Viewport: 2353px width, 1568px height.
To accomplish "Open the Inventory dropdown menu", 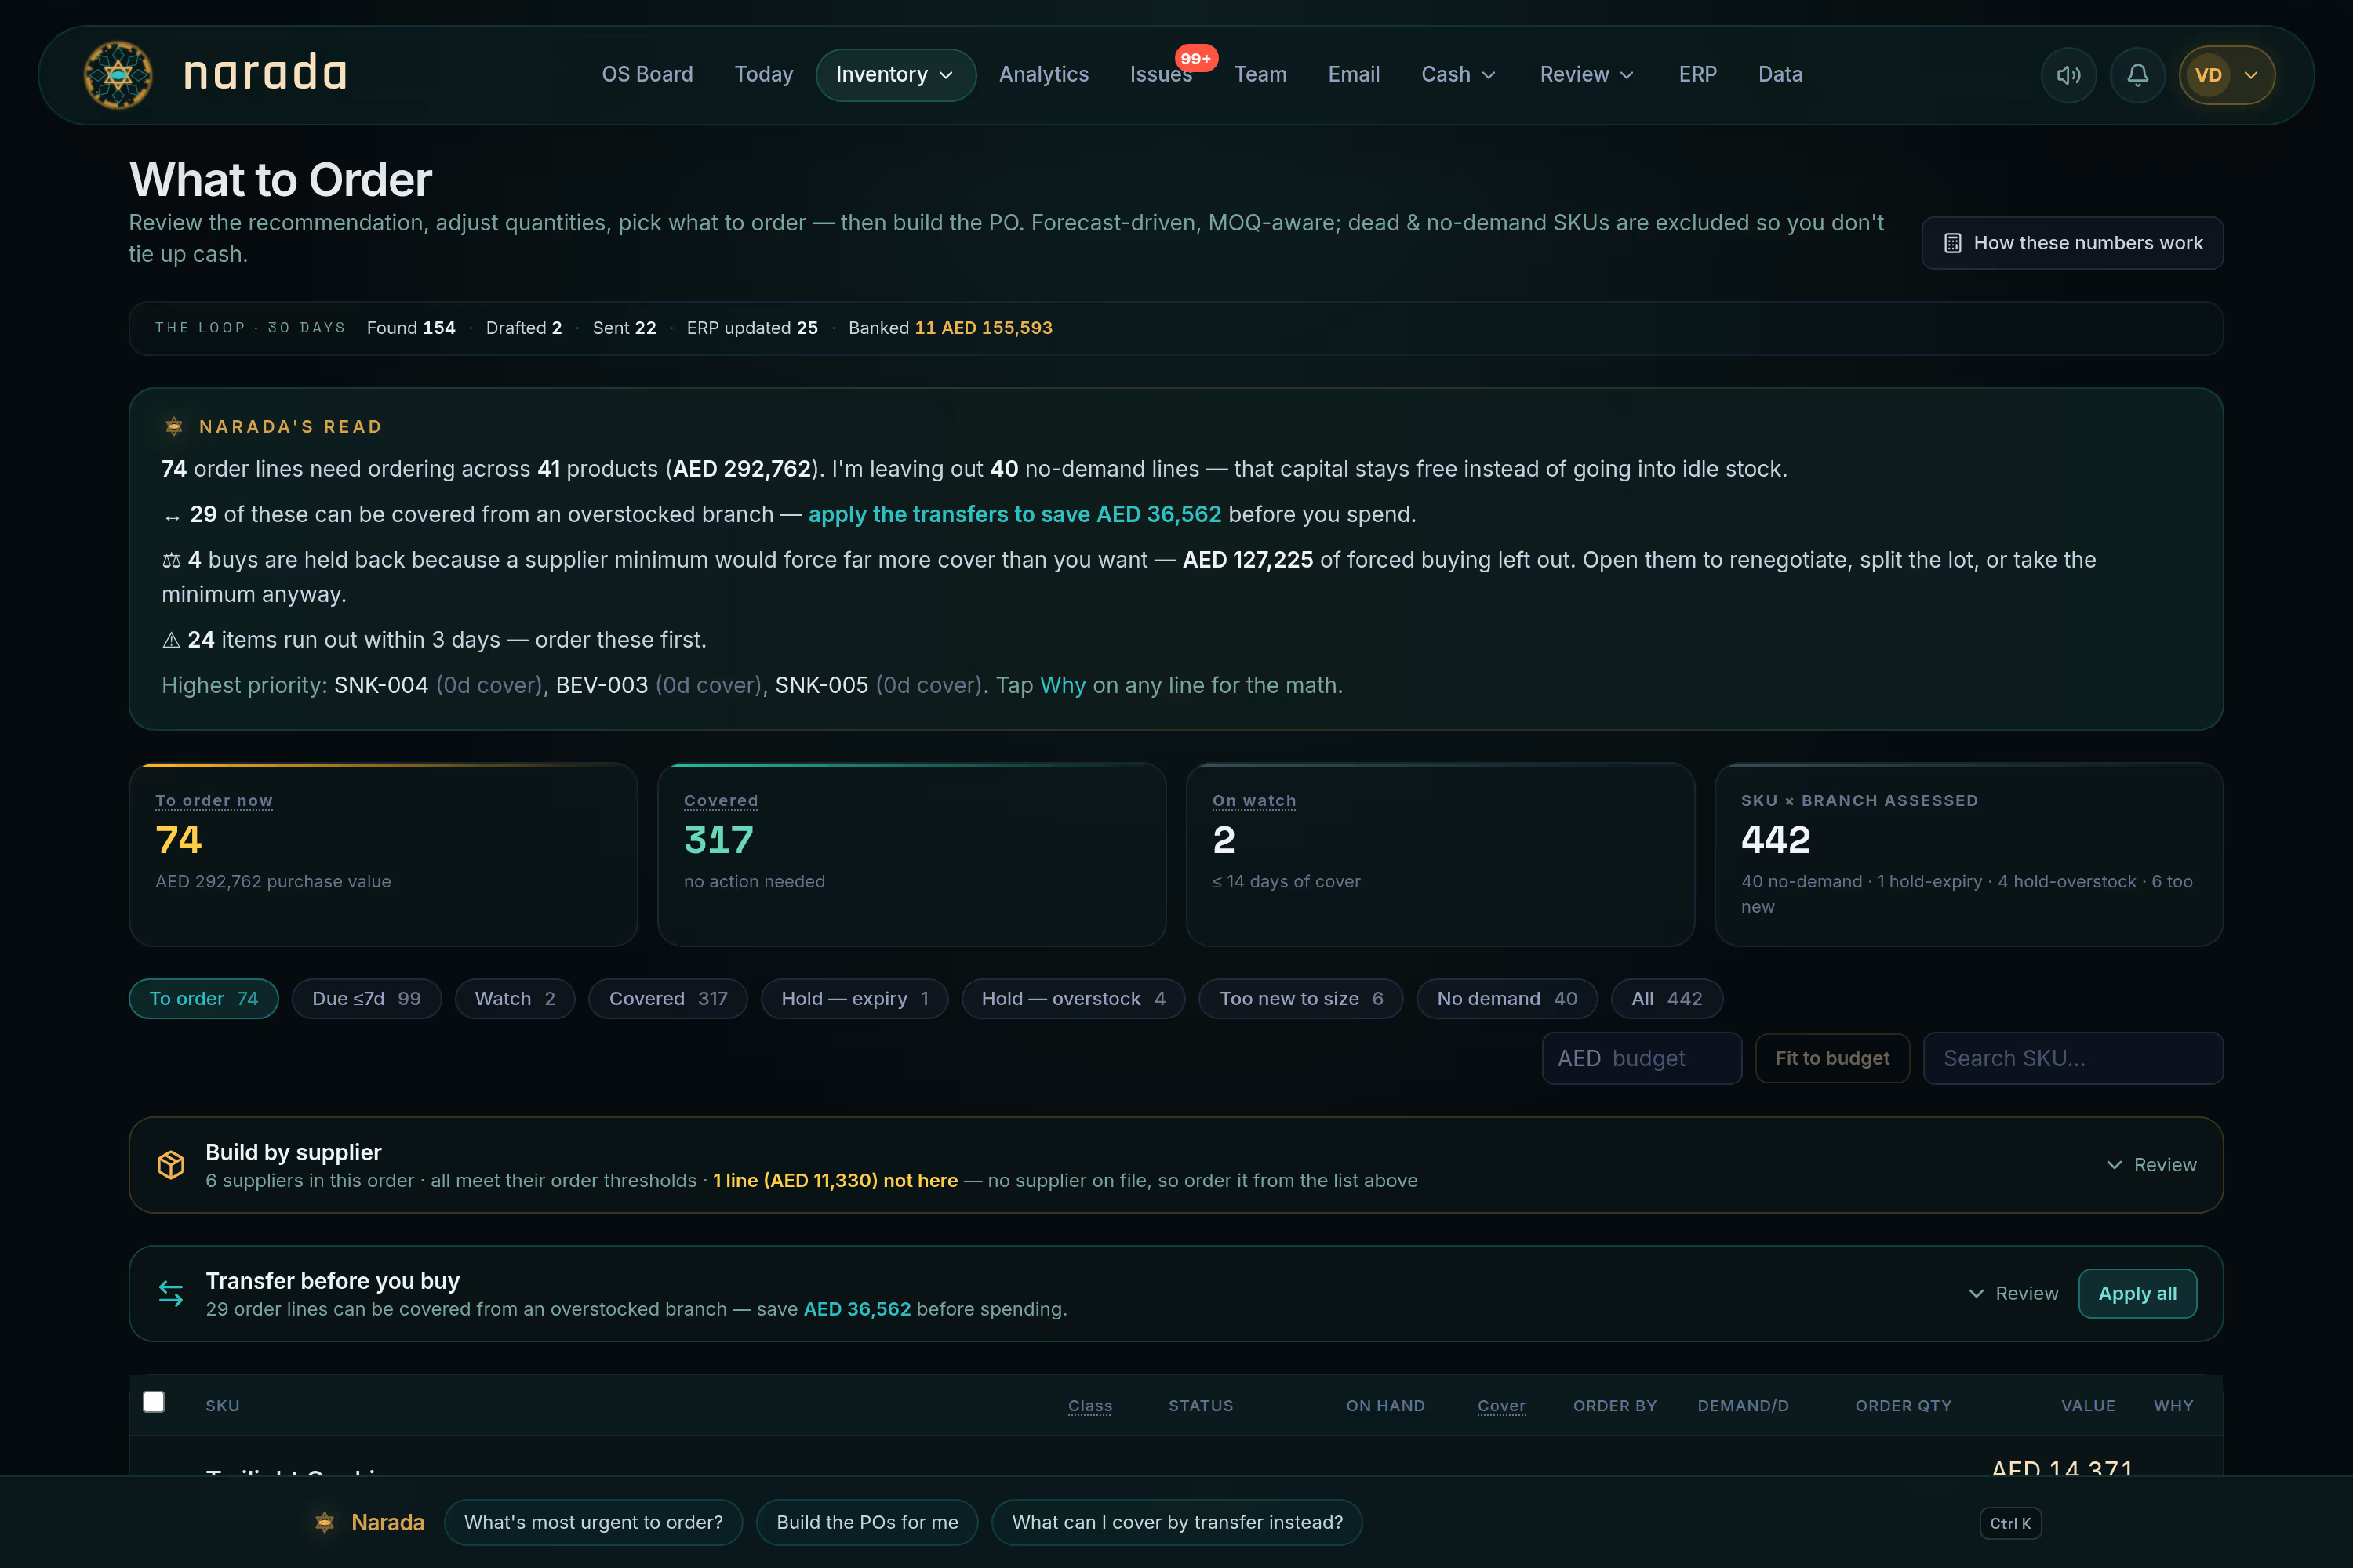I will pos(896,75).
